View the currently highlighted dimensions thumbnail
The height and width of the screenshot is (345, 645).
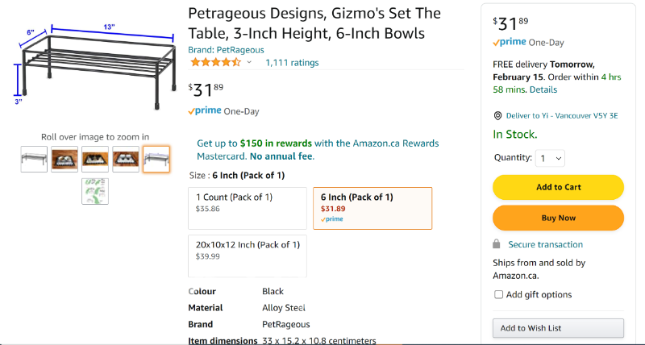(x=156, y=160)
